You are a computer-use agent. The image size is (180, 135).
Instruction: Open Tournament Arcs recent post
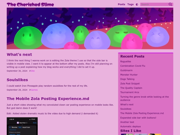point(130,92)
